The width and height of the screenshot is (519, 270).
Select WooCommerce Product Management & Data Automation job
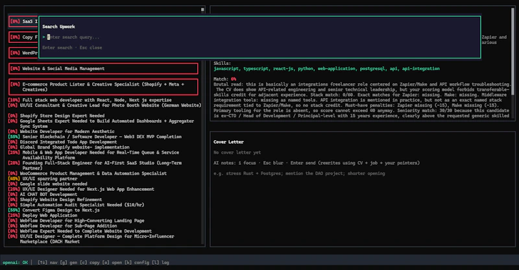[x=88, y=173]
